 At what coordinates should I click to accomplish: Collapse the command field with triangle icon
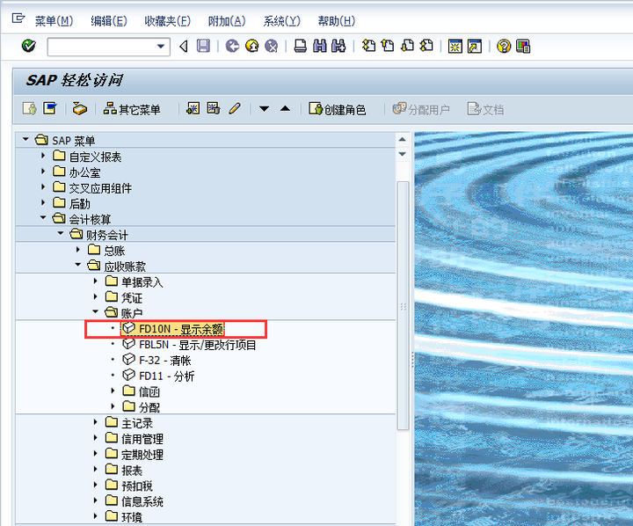pos(184,47)
